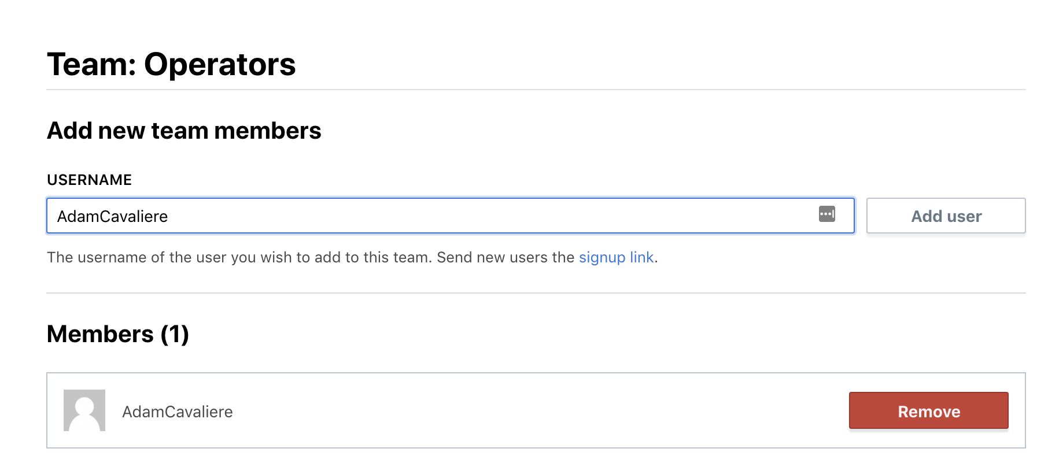Click the AdamCavaliere member name in the list
The height and width of the screenshot is (467, 1048).
tap(178, 412)
